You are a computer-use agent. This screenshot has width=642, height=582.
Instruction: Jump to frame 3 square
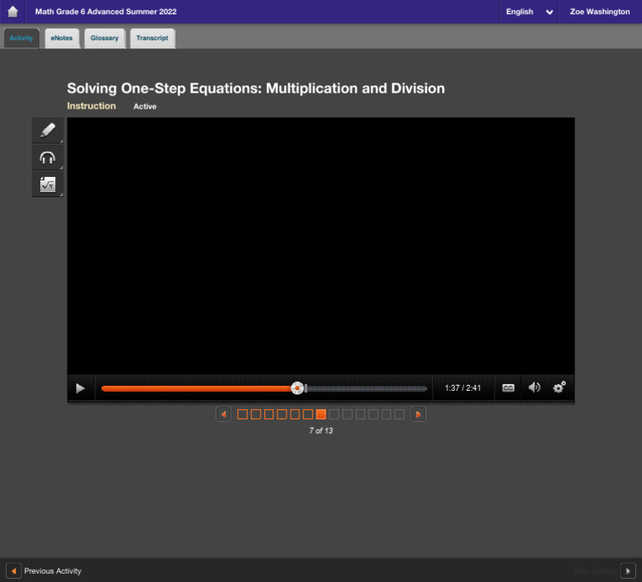click(268, 414)
